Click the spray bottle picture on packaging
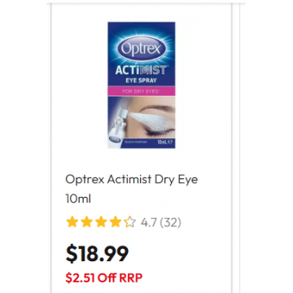The width and height of the screenshot is (293, 293). coord(116,122)
